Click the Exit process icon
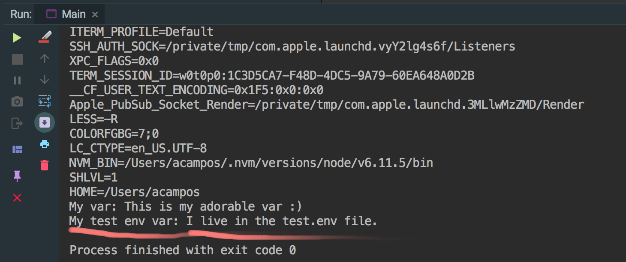This screenshot has width=626, height=262. pyautogui.click(x=17, y=124)
